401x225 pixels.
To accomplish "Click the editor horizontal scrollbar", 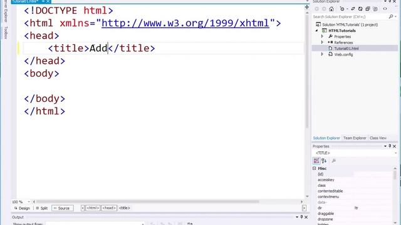I will pyautogui.click(x=148, y=201).
